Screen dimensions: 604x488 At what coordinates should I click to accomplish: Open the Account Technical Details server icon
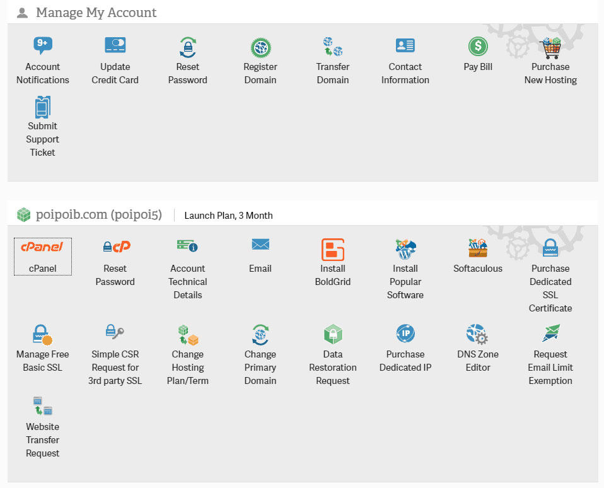pyautogui.click(x=188, y=245)
